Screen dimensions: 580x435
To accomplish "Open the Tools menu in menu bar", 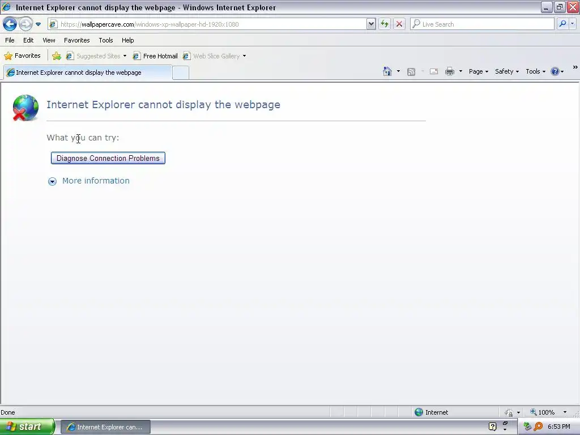I will click(x=106, y=40).
